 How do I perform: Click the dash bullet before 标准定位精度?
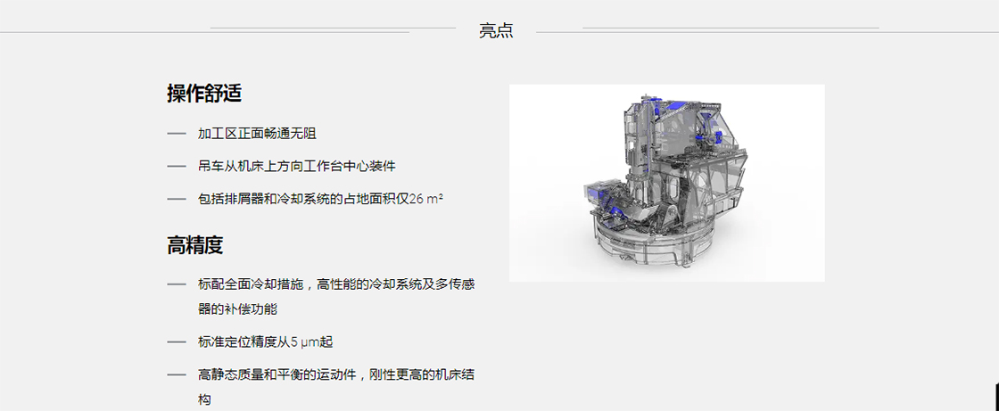177,342
